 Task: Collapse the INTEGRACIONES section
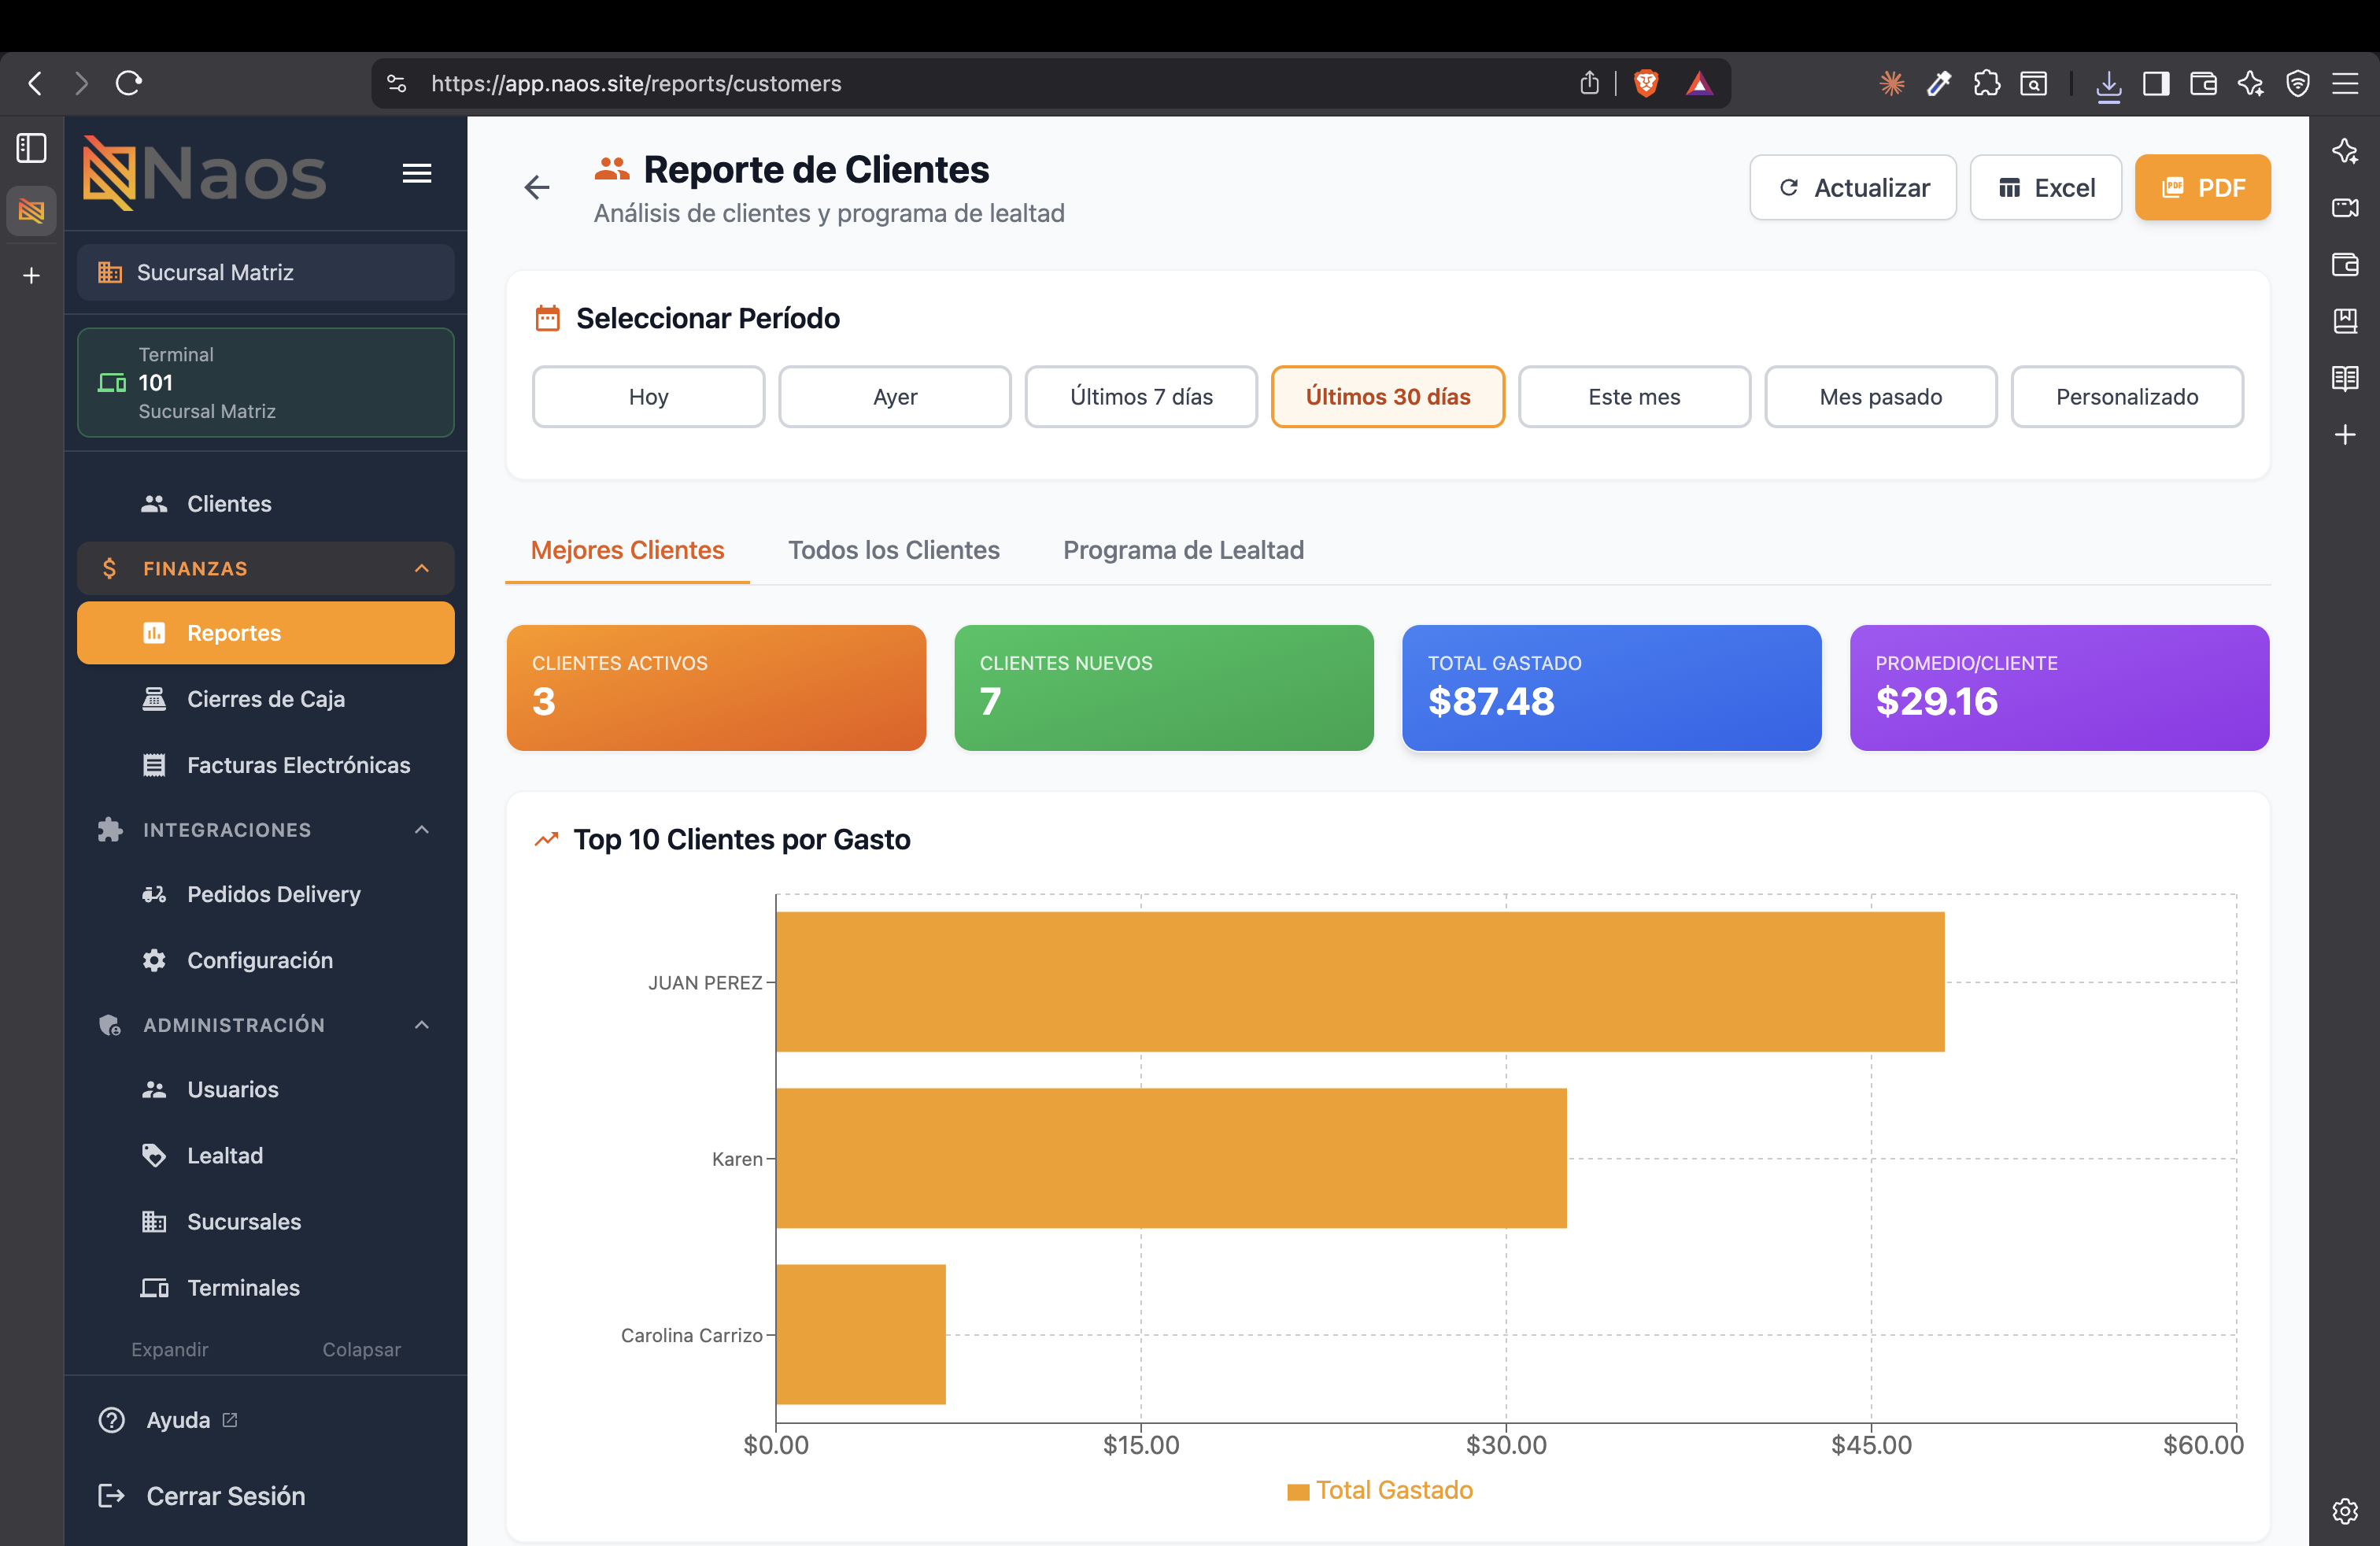pos(266,830)
